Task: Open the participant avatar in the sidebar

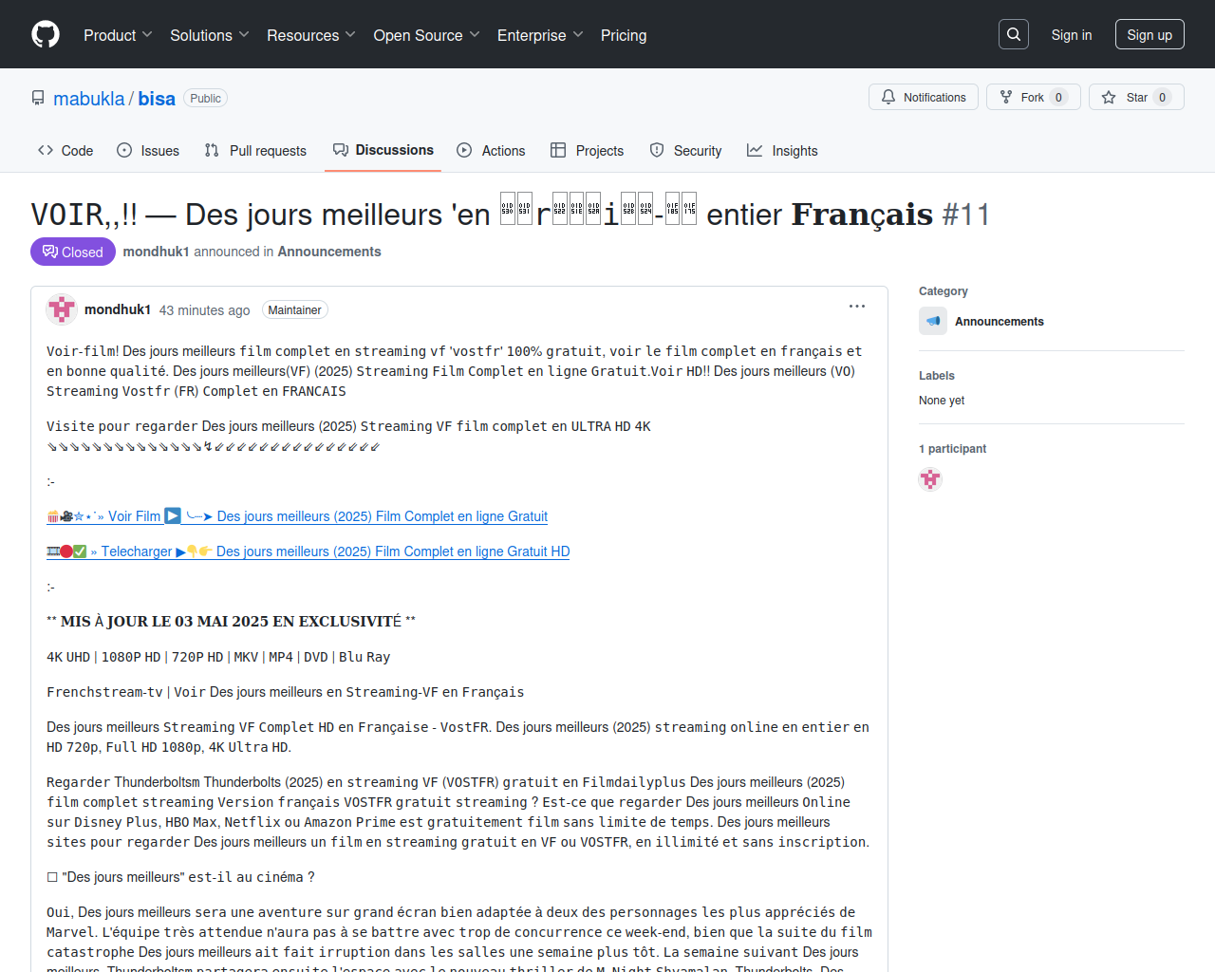Action: coord(930,479)
